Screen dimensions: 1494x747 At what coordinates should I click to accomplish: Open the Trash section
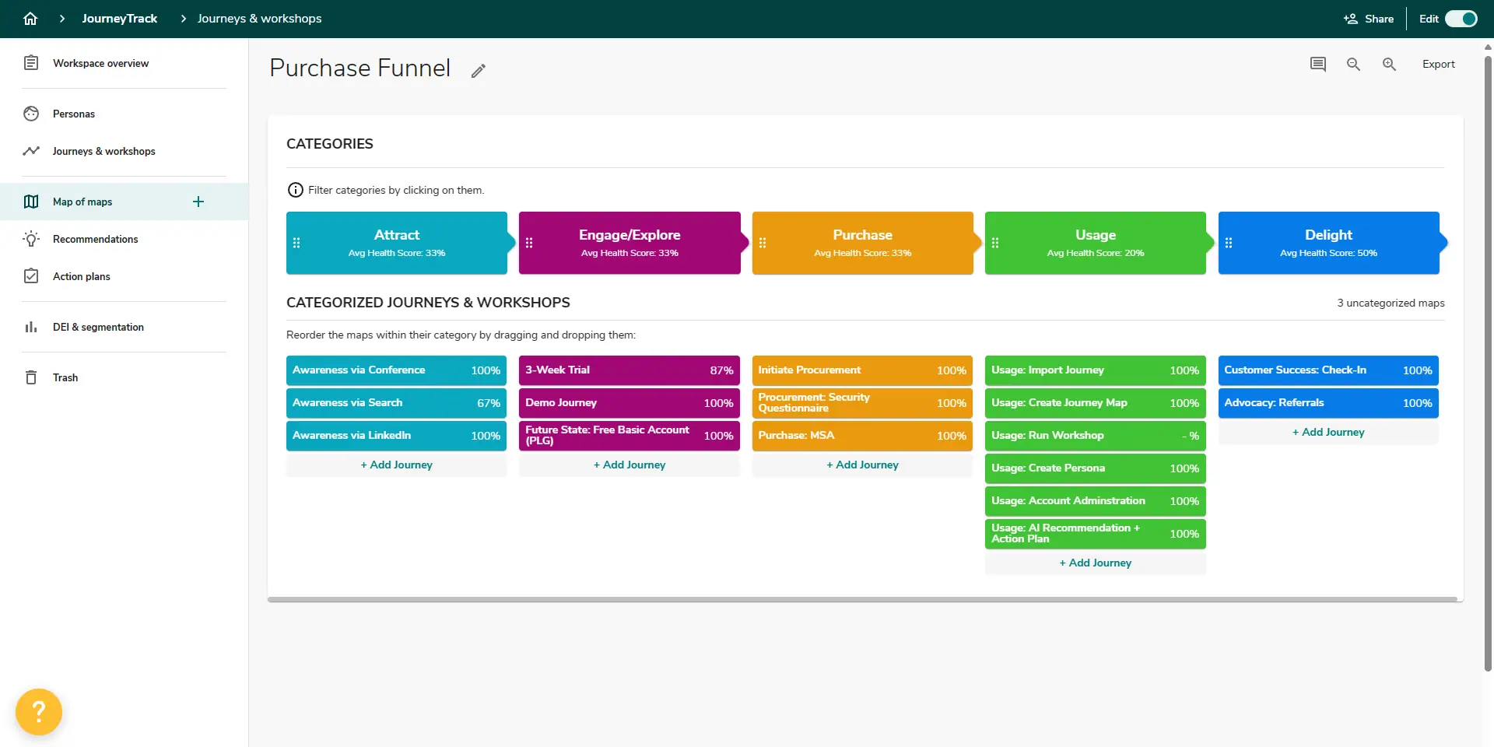[x=65, y=377]
